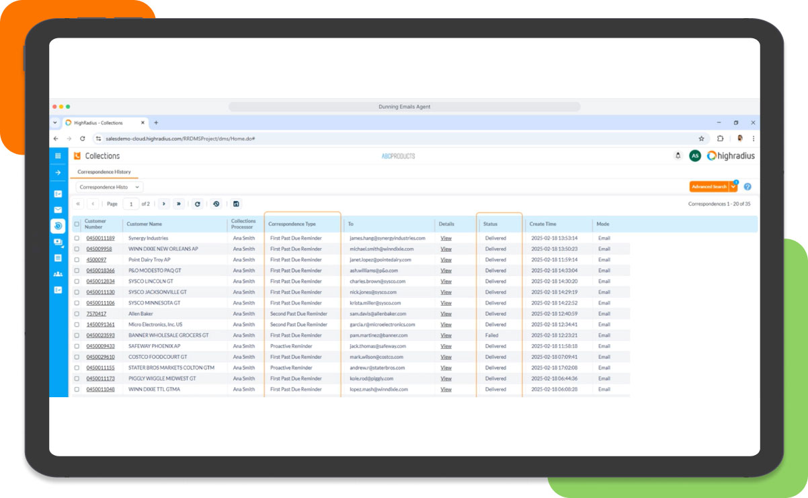This screenshot has width=808, height=498.
Task: Open the apps grid menu icon
Action: click(x=58, y=156)
